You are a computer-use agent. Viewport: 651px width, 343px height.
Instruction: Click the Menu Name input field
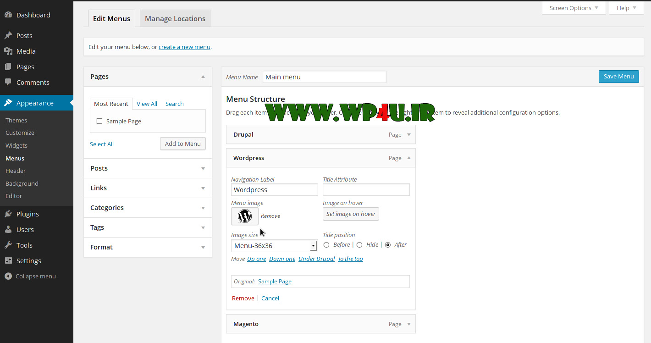pyautogui.click(x=325, y=77)
